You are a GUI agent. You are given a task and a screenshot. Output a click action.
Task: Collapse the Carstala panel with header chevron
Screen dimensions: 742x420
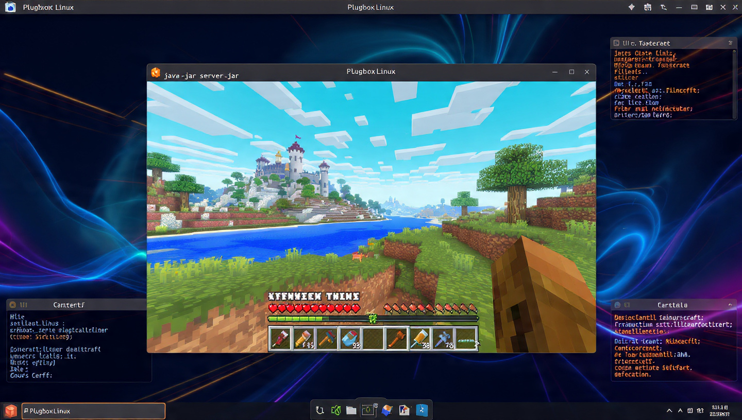coord(730,305)
